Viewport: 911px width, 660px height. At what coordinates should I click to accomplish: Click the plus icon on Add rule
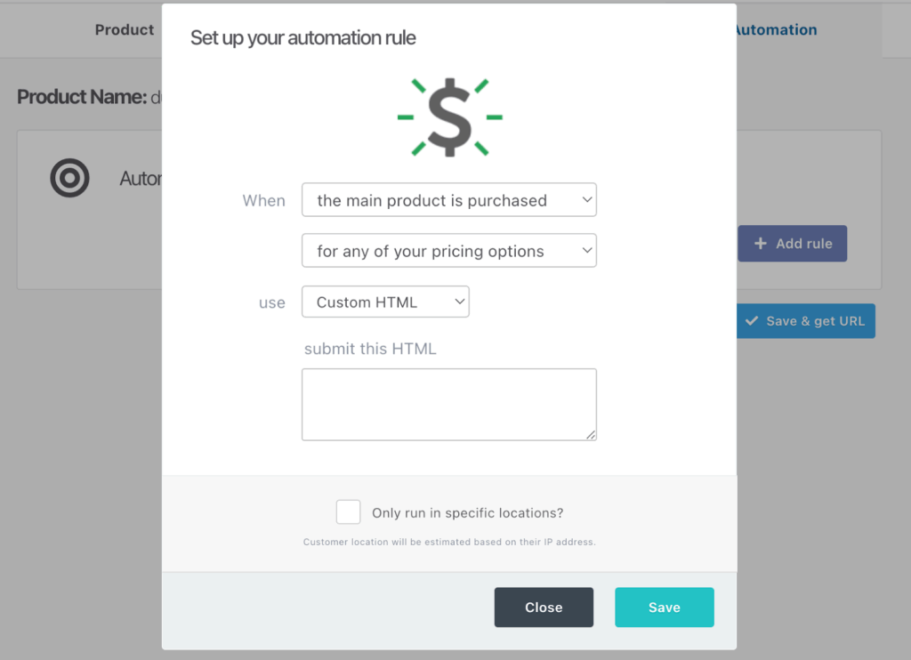click(761, 244)
